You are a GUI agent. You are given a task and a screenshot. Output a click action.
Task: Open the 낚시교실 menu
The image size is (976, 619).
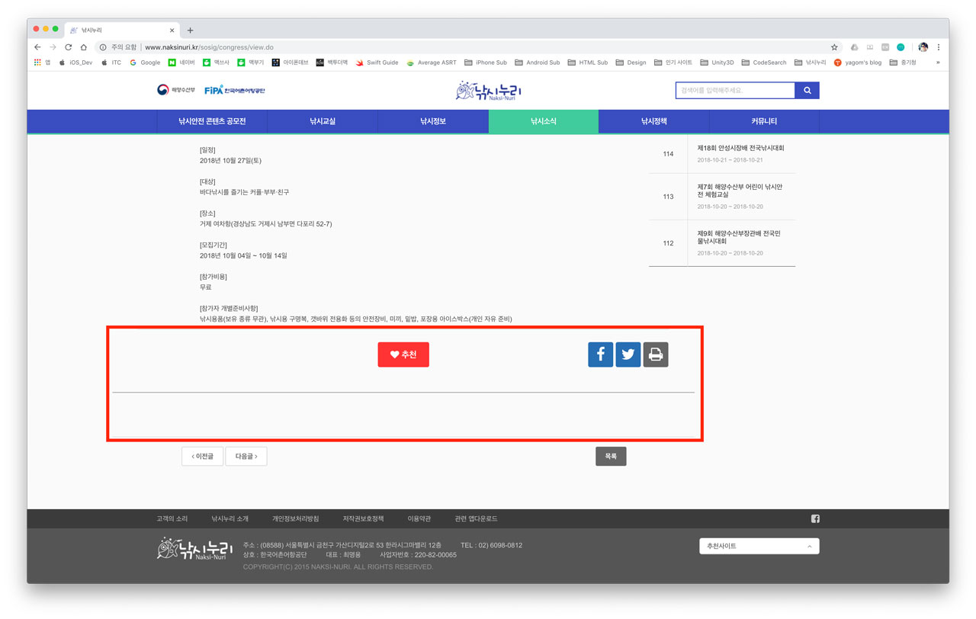323,121
